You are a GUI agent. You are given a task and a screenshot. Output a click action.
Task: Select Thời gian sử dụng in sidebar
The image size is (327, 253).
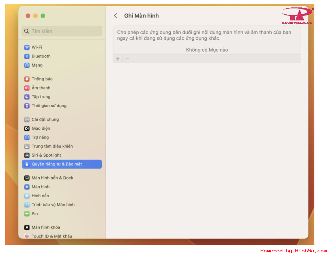point(49,106)
